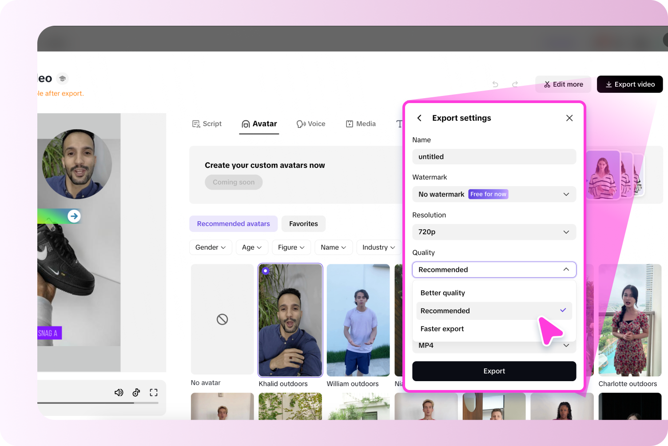Open the Gender filter dropdown

(x=211, y=247)
